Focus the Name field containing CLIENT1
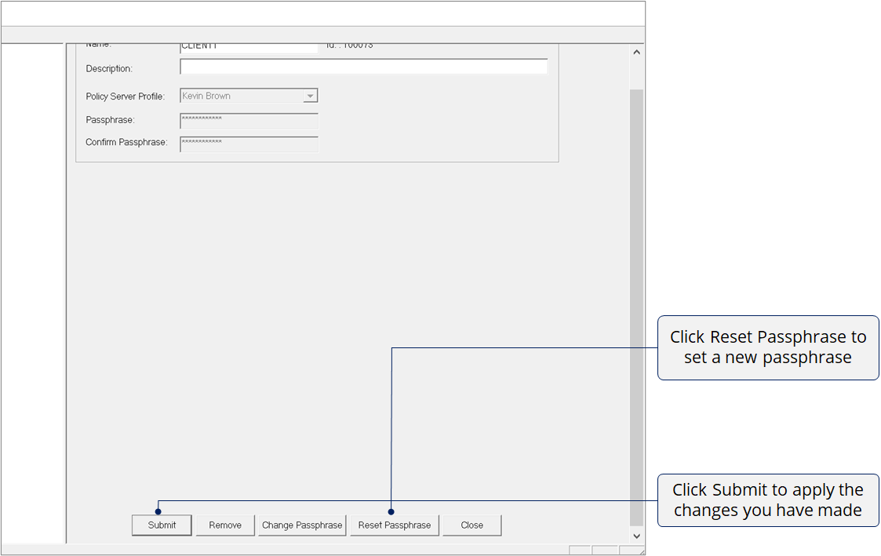Viewport: 881px width, 556px height. [248, 47]
